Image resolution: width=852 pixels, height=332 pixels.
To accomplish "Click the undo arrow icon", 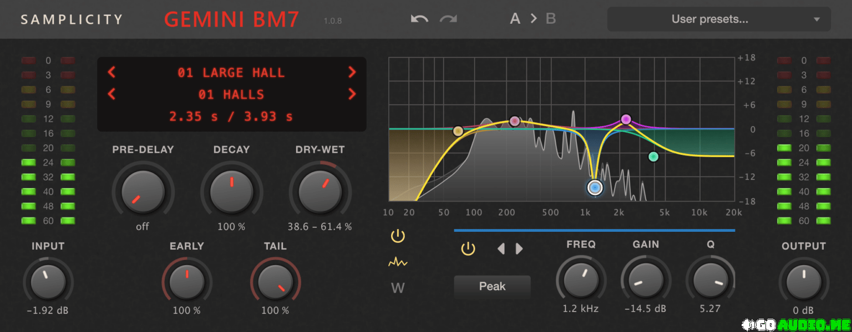I will pyautogui.click(x=420, y=19).
